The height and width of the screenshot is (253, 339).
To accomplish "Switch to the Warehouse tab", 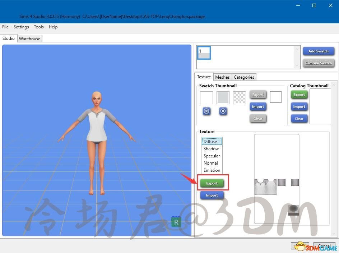I will click(x=30, y=39).
